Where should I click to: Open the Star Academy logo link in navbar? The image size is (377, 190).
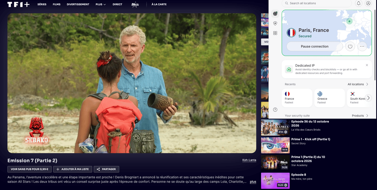135,4
